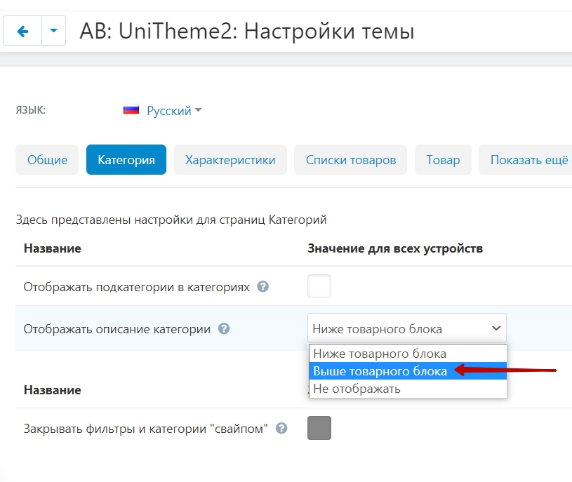Click help icon for Отображать подкатегории в категориях
This screenshot has width=572, height=482.
(263, 286)
